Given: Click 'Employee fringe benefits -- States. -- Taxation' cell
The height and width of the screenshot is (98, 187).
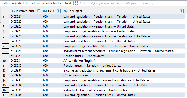Looking at the screenshot, I should click(124, 46).
